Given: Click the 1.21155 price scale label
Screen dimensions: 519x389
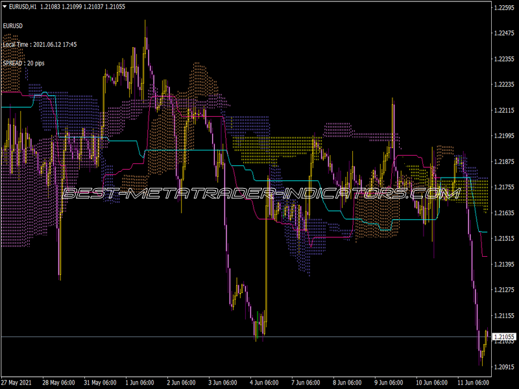Looking at the screenshot, I should (504, 316).
